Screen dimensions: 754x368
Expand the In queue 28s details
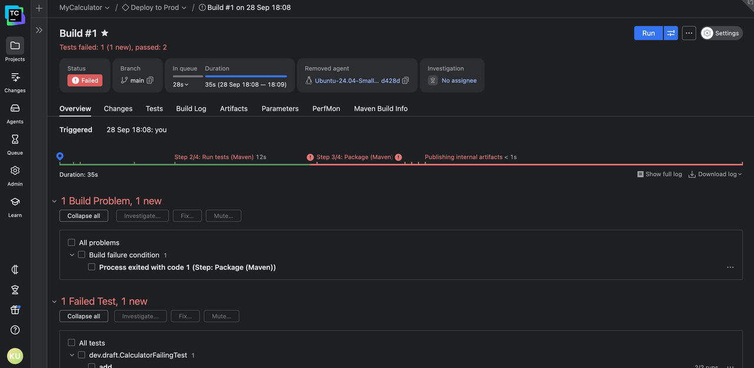pyautogui.click(x=180, y=85)
